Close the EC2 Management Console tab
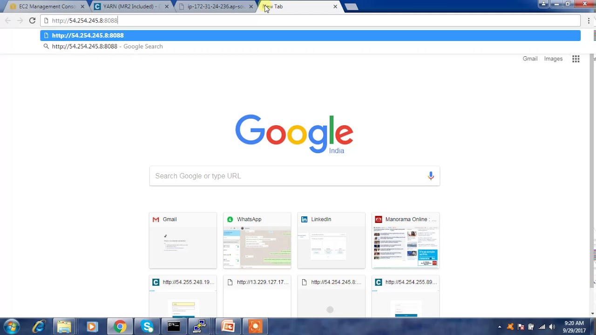 [82, 7]
